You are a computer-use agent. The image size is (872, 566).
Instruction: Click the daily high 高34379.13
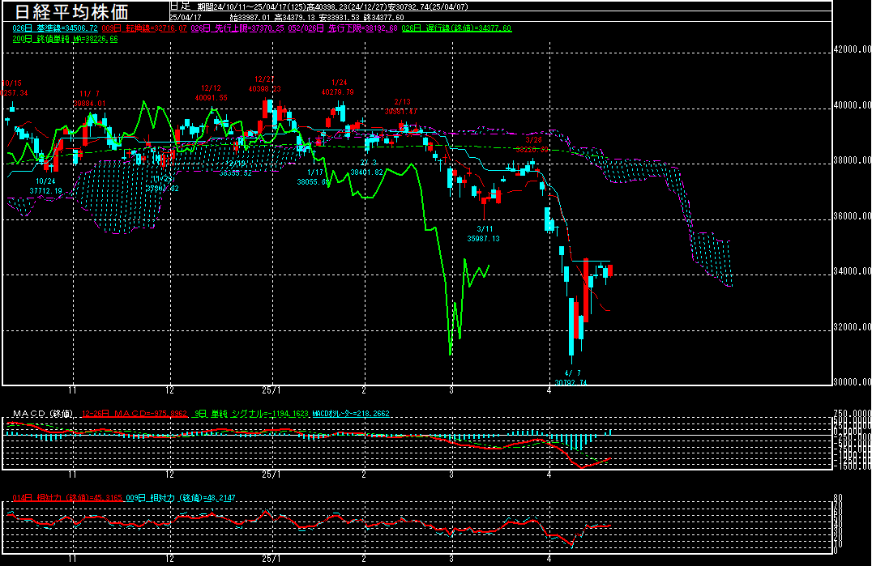point(295,17)
